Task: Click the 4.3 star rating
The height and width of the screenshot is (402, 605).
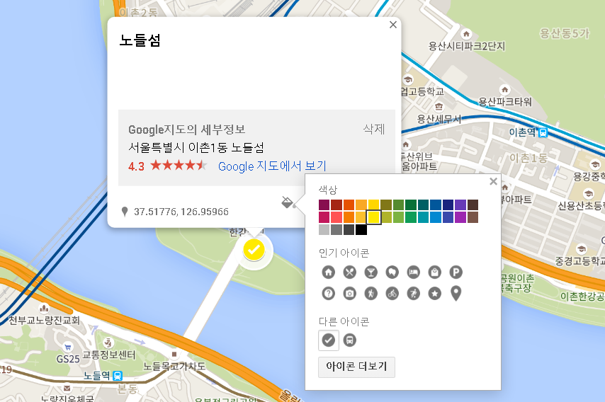Action: (x=167, y=166)
